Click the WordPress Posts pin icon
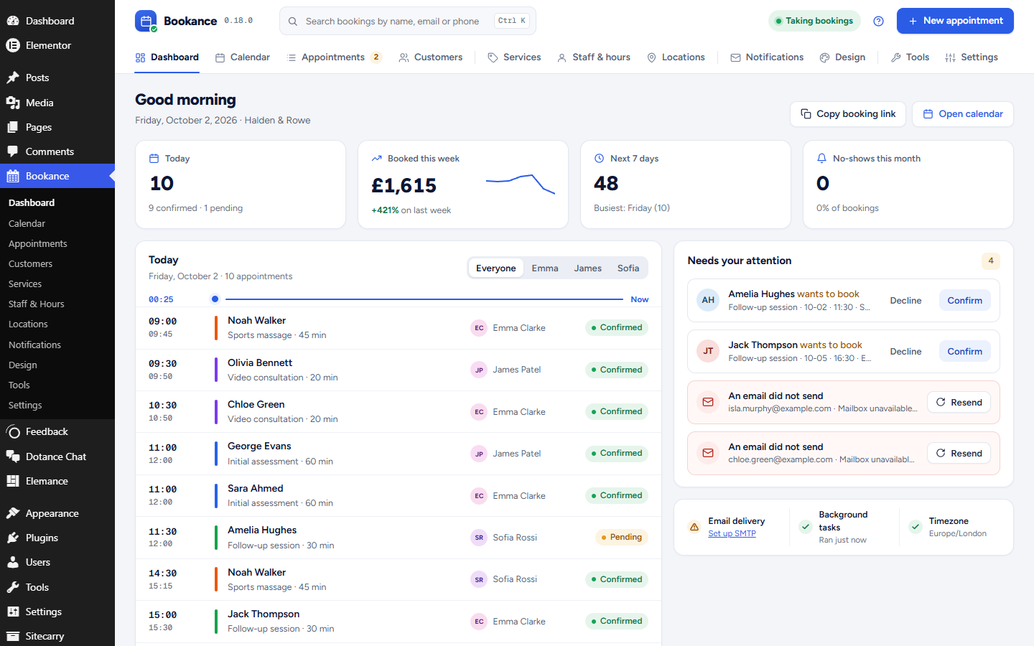1034x646 pixels. click(13, 78)
